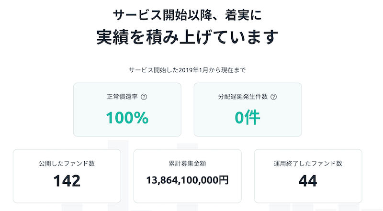Click the 44 completed funds figure

308,181
